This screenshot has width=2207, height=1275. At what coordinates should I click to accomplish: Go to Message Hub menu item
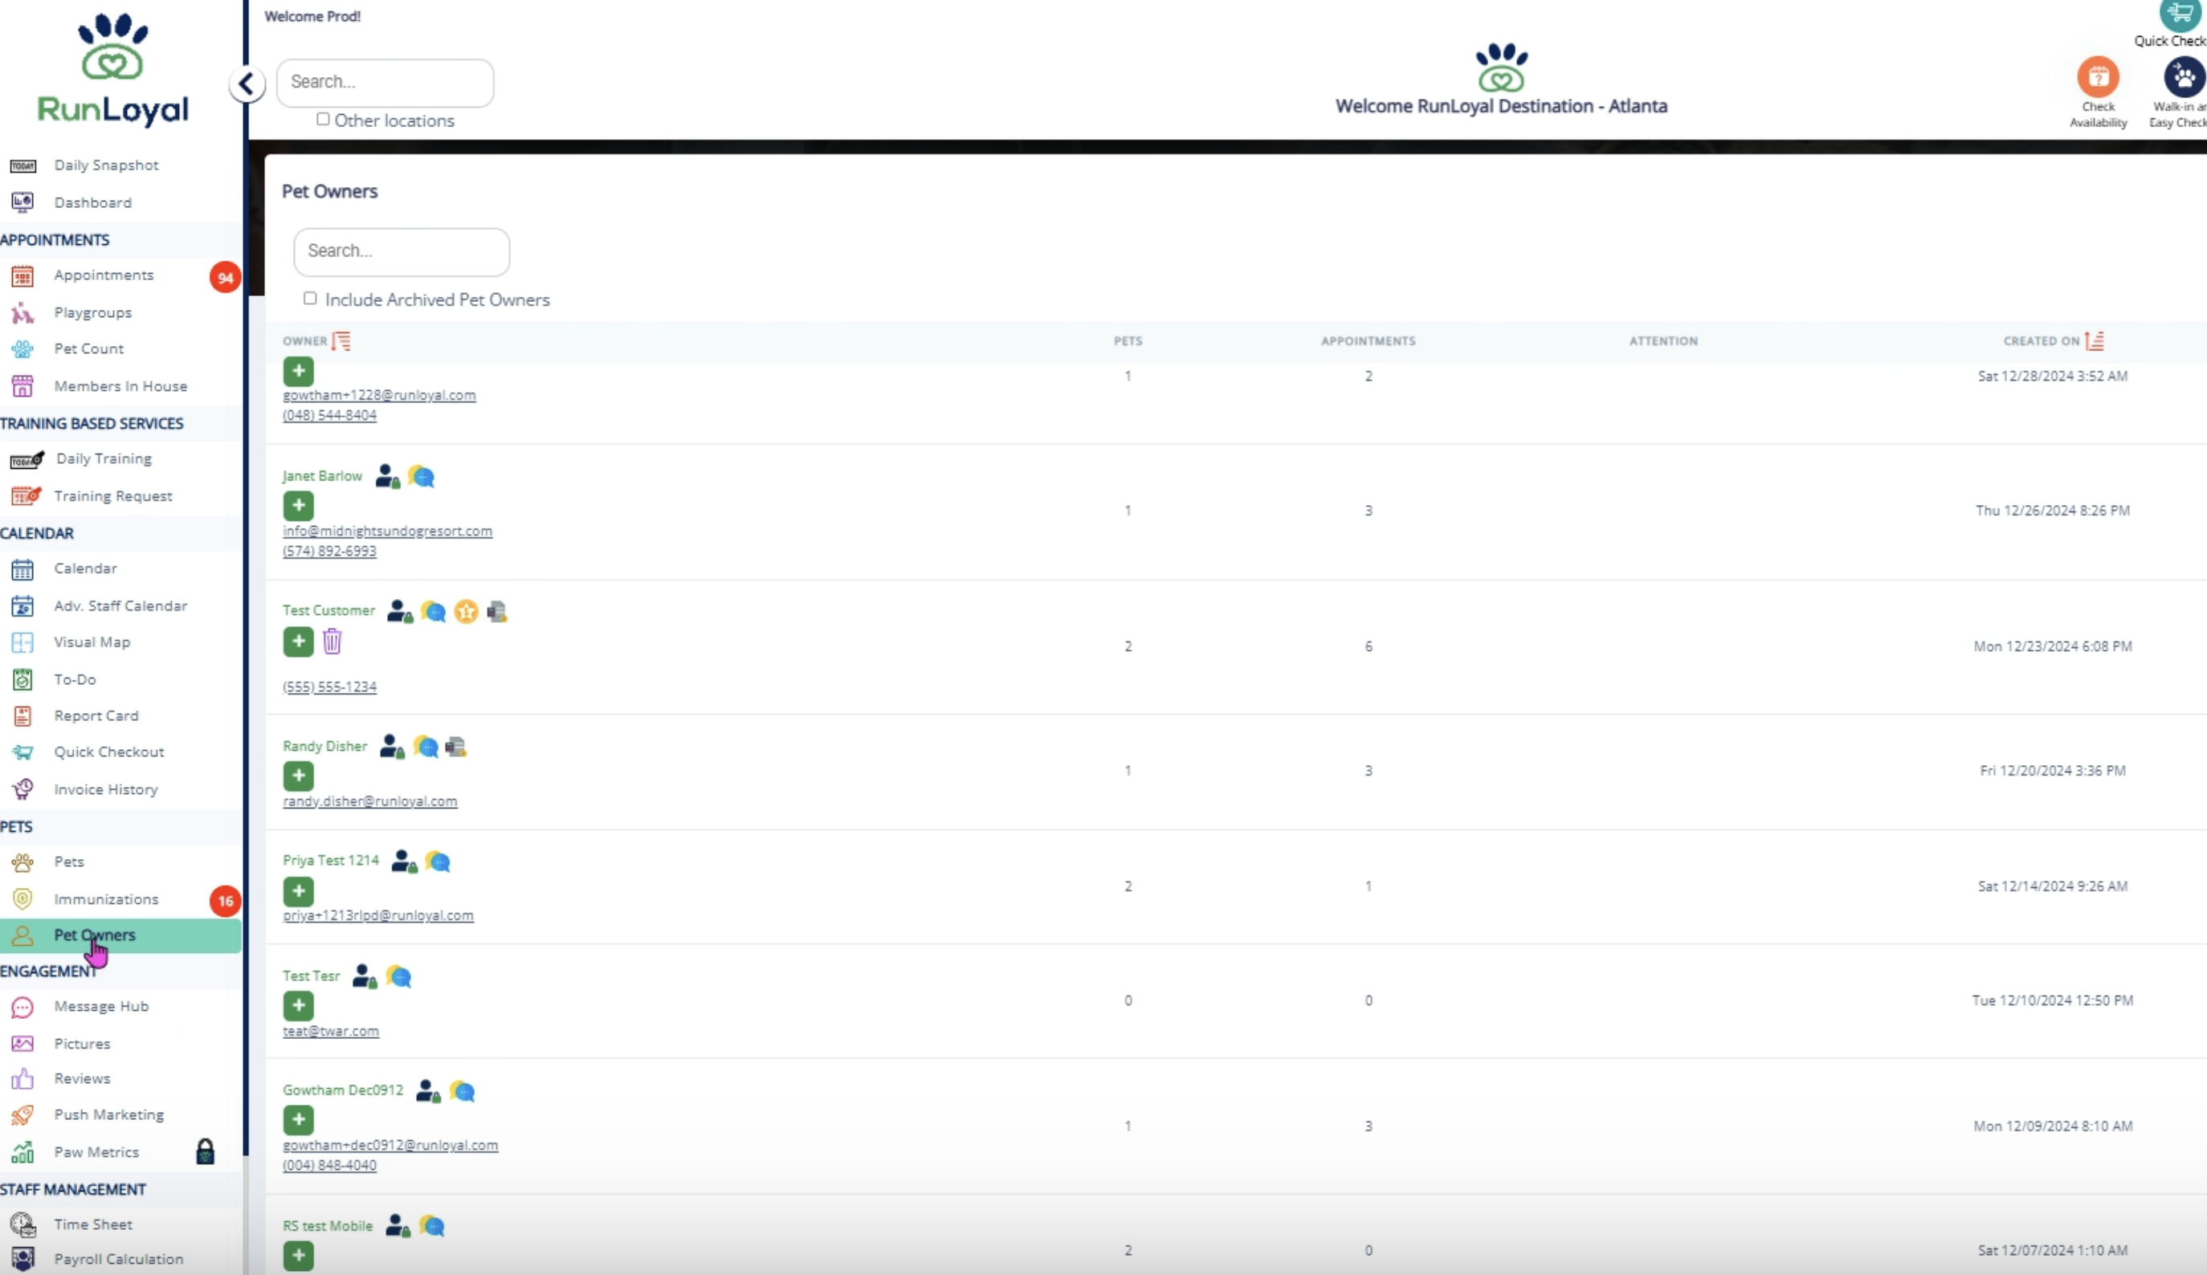click(100, 1006)
